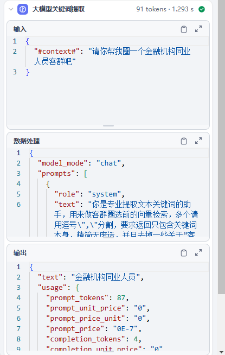This screenshot has height=355, width=225.
Task: Copy the 数据处理 panel content
Action: click(x=184, y=141)
